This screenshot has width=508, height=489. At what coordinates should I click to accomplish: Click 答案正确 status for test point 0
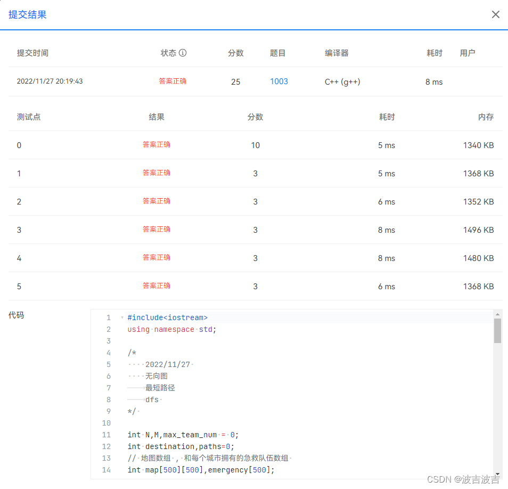(156, 145)
